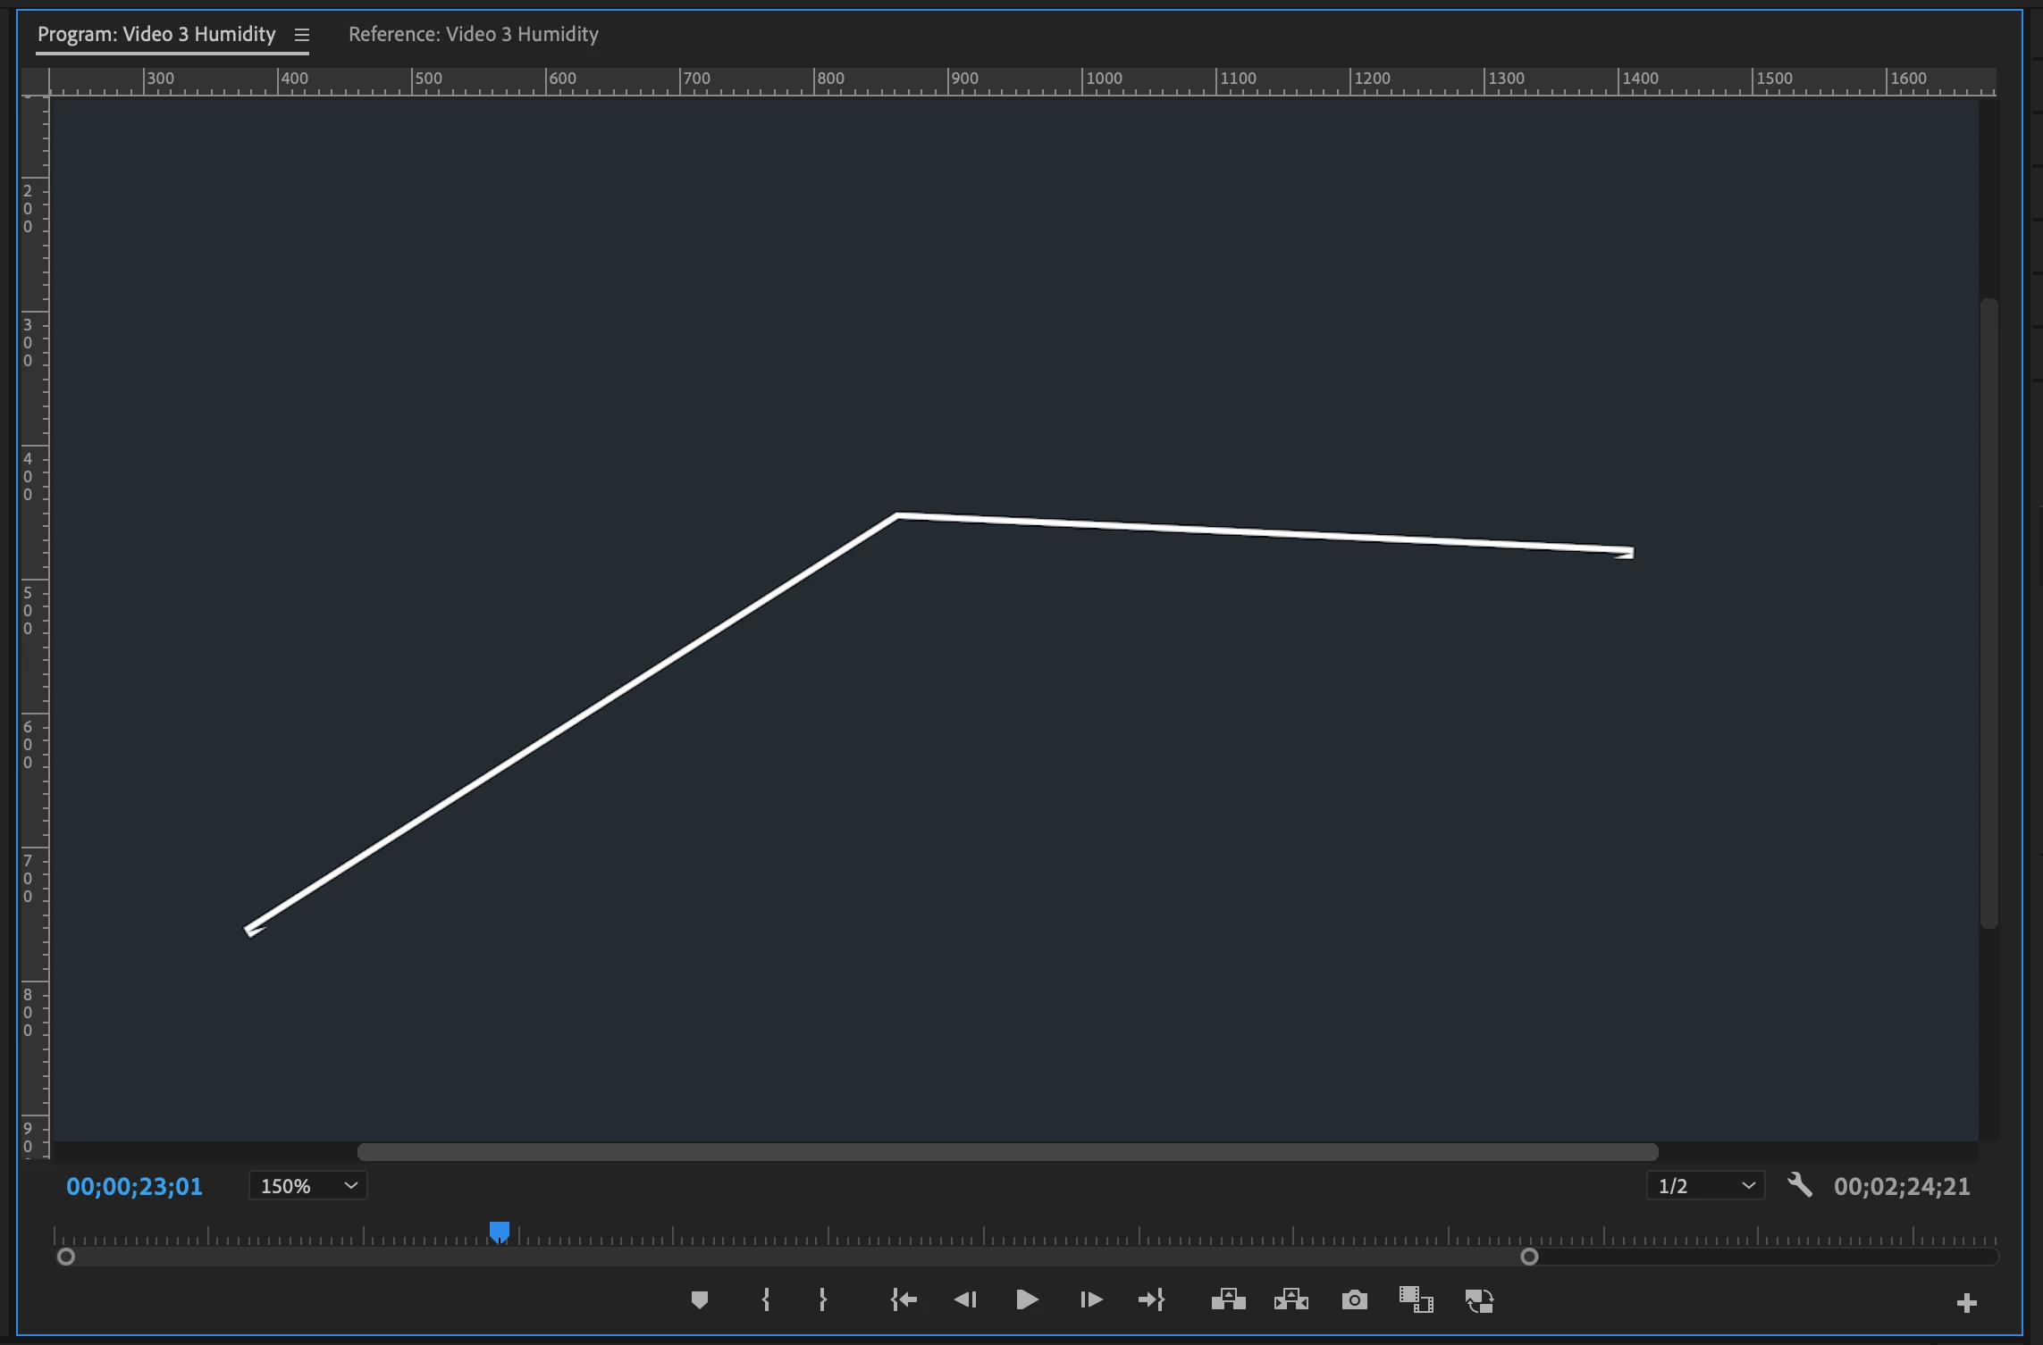
Task: Click the Extract button
Action: point(1291,1299)
